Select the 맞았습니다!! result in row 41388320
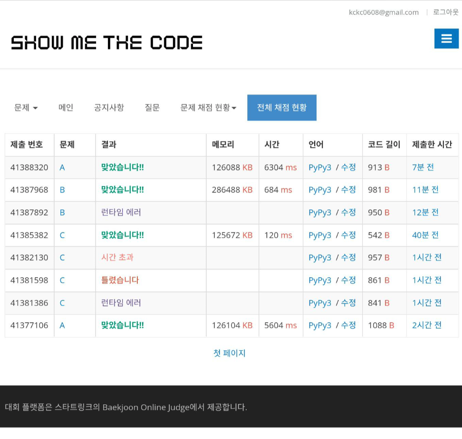 click(x=122, y=167)
